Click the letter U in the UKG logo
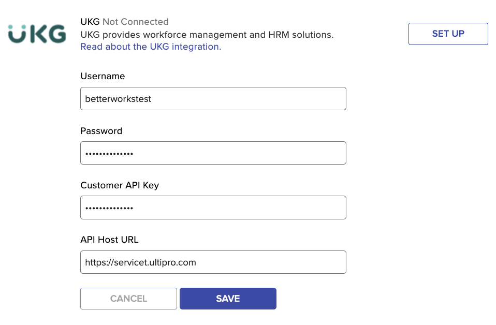The height and width of the screenshot is (325, 496). (17, 36)
